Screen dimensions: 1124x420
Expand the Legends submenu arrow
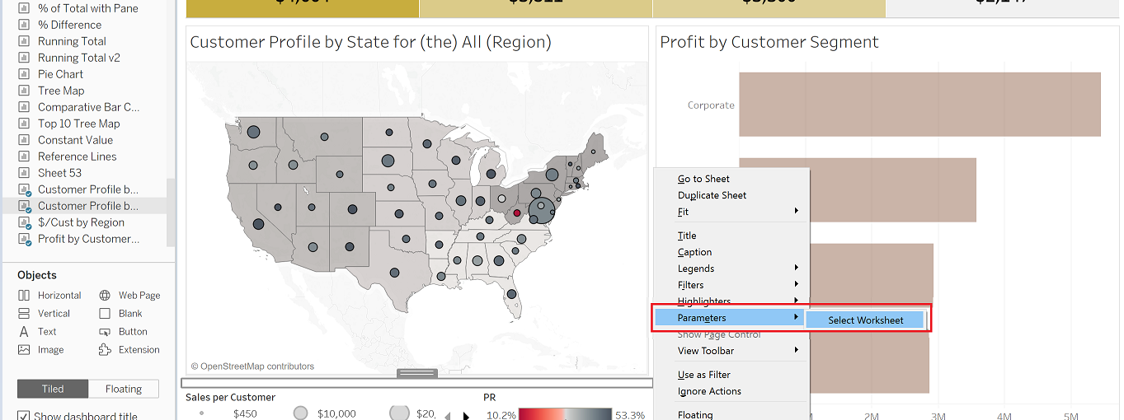[x=797, y=268]
